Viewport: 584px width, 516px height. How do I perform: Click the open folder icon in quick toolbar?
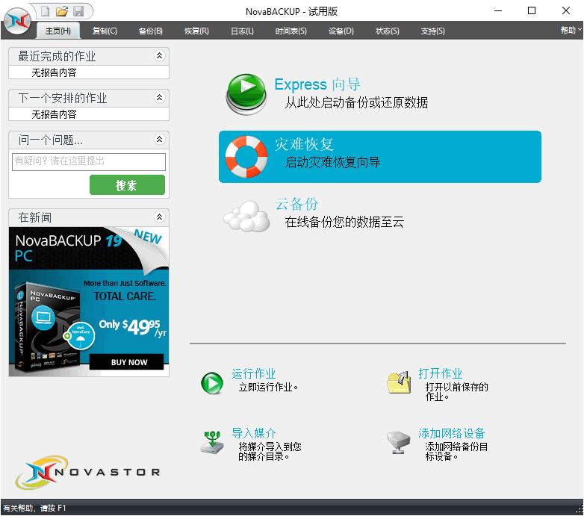[62, 11]
